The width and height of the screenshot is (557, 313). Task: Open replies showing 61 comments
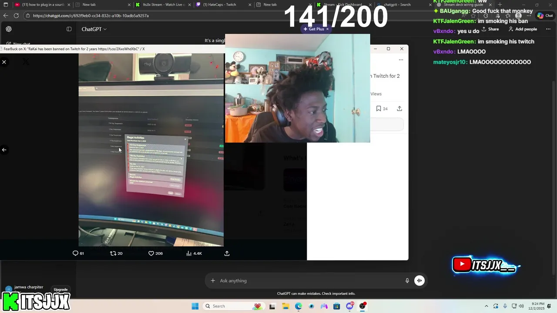click(x=78, y=253)
